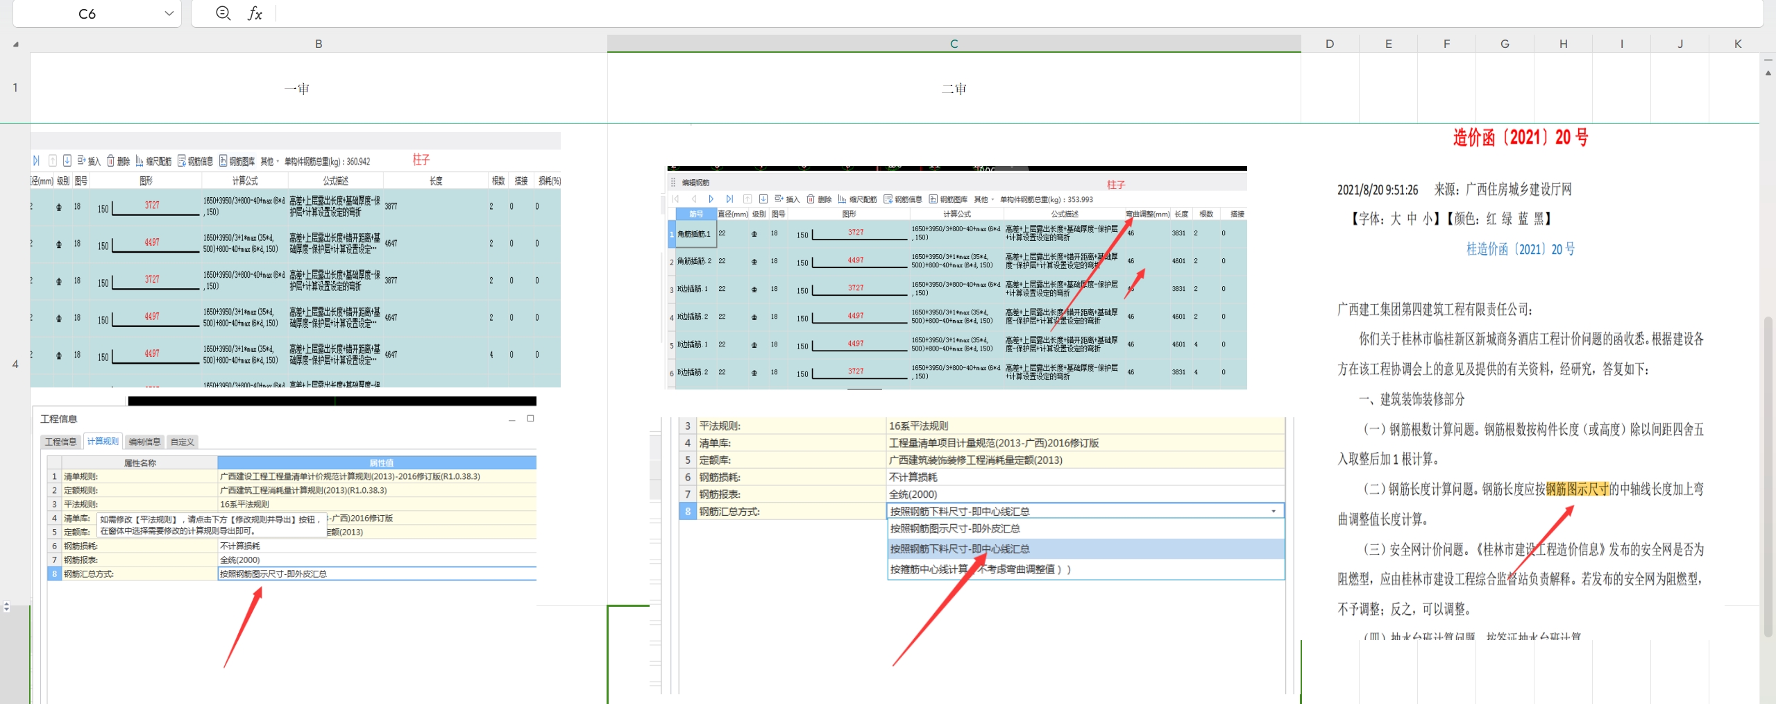Click 缩尺配筋 in the 二审 rebar toolbar
Screen dimensions: 1776x704
858,199
